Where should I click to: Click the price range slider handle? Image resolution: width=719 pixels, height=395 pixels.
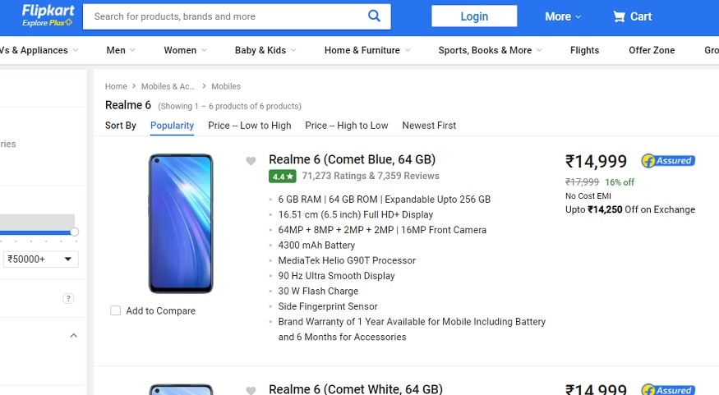click(74, 232)
